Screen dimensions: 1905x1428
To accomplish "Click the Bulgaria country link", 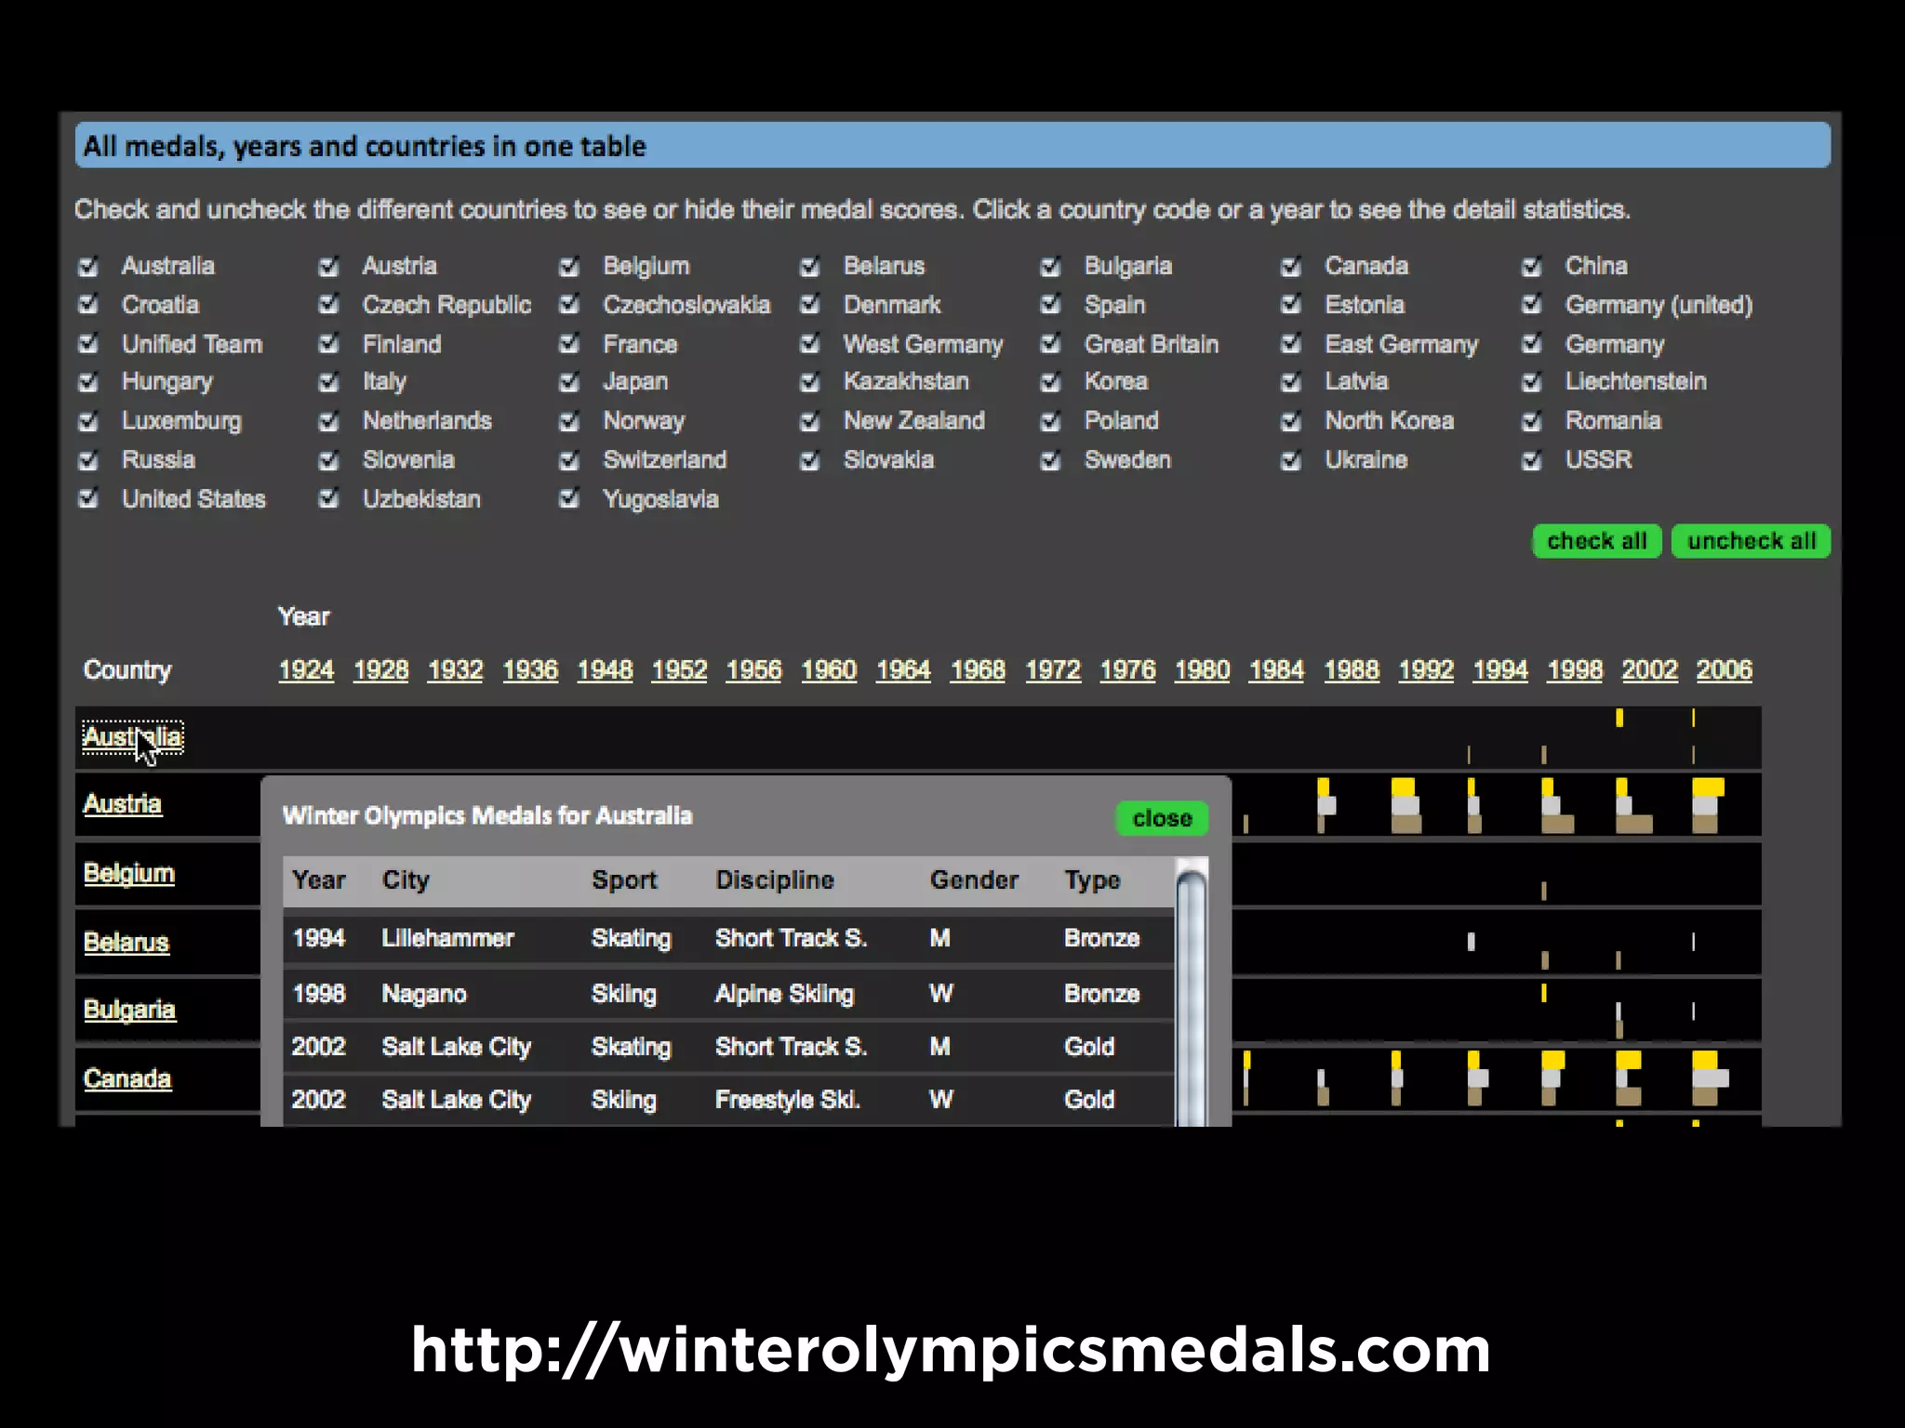I will (x=129, y=1011).
